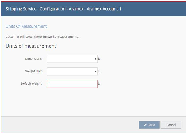
Task: Click the Shipping Service Configuration title bar
Action: click(x=93, y=9)
